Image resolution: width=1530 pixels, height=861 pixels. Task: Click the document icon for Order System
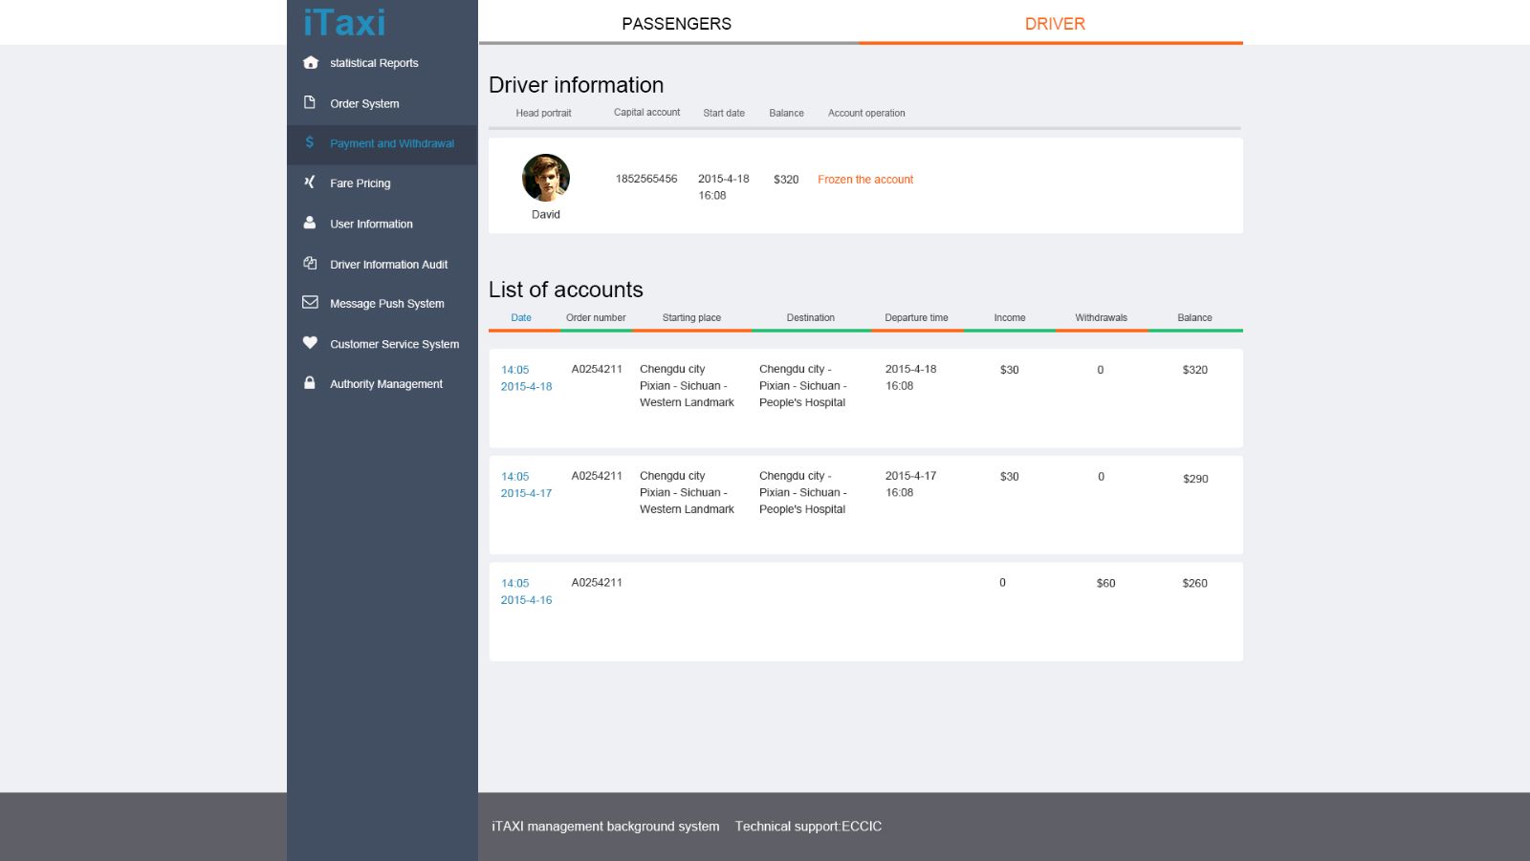point(310,102)
